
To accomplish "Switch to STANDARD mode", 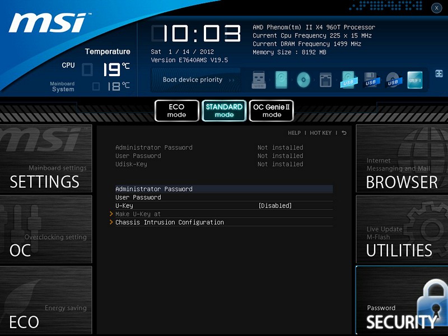I will coord(224,110).
